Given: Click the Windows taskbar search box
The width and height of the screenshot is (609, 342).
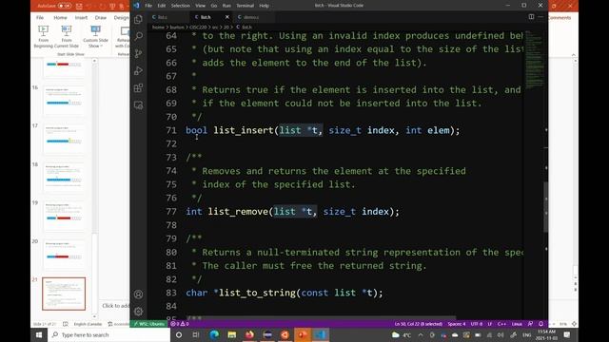Looking at the screenshot, I should (109, 334).
